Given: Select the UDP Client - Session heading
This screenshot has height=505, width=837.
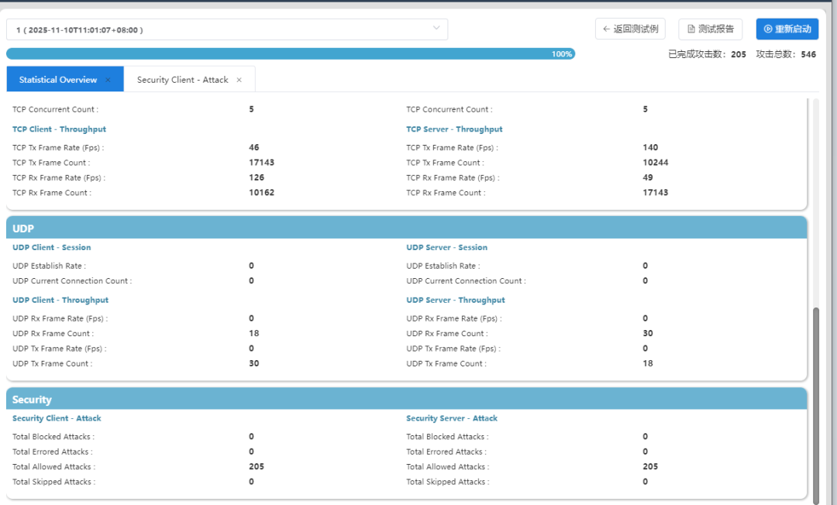Looking at the screenshot, I should (51, 248).
